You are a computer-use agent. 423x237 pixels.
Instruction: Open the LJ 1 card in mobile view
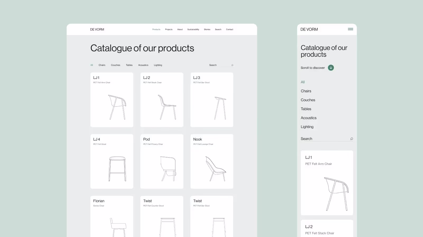(x=327, y=183)
